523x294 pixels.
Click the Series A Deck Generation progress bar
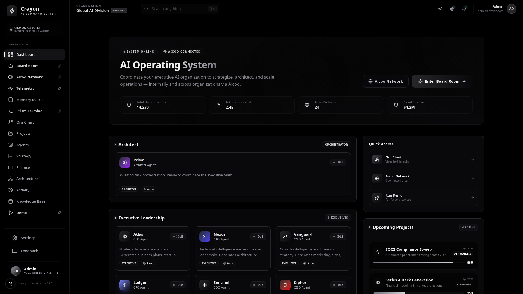coord(418,293)
